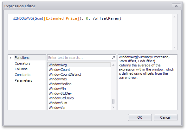187x131 pixels.
Task: Select WindowStdDevp in the function list
Action: (79, 98)
